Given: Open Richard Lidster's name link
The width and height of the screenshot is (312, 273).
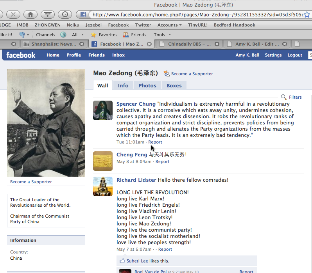Looking at the screenshot, I should (x=136, y=180).
